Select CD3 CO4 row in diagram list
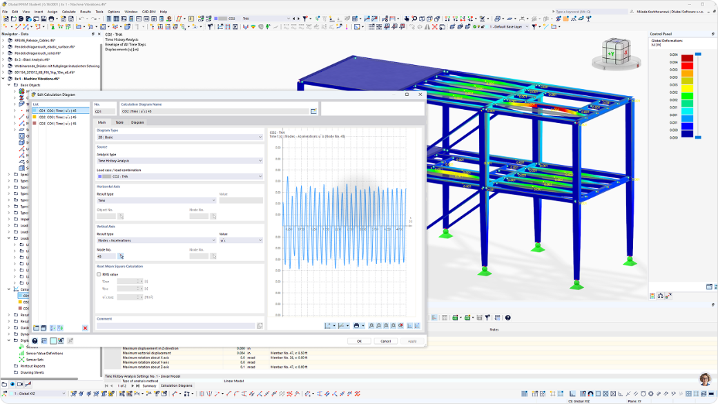The image size is (718, 404). click(61, 123)
